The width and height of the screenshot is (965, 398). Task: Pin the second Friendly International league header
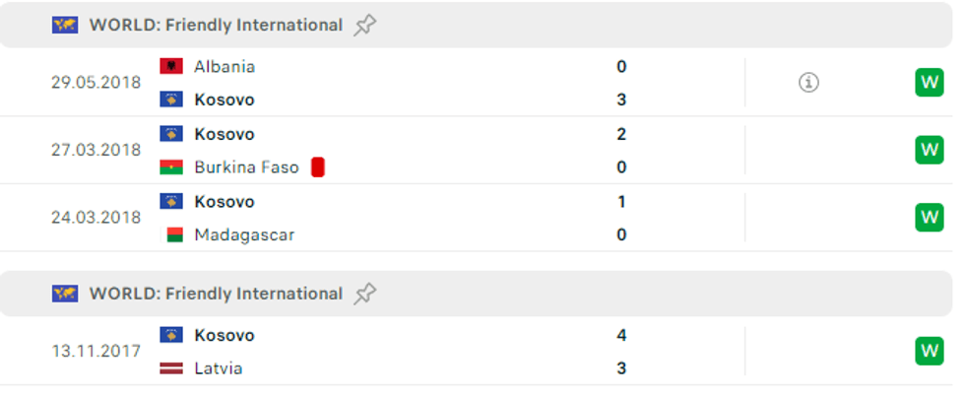pos(365,294)
